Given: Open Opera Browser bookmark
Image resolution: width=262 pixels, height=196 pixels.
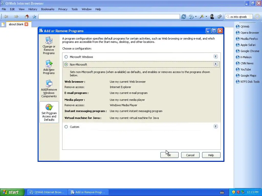Looking at the screenshot, I should pyautogui.click(x=247, y=33).
